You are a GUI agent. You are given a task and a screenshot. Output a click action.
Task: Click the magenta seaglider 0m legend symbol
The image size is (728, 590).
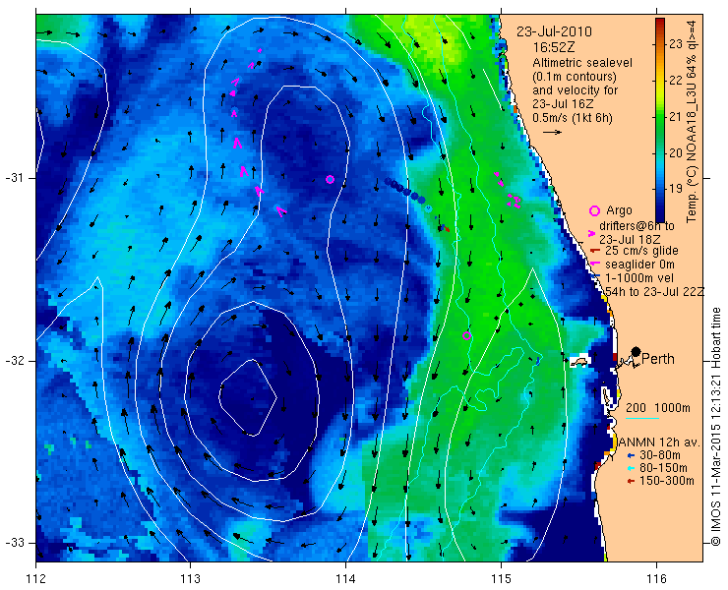[593, 265]
